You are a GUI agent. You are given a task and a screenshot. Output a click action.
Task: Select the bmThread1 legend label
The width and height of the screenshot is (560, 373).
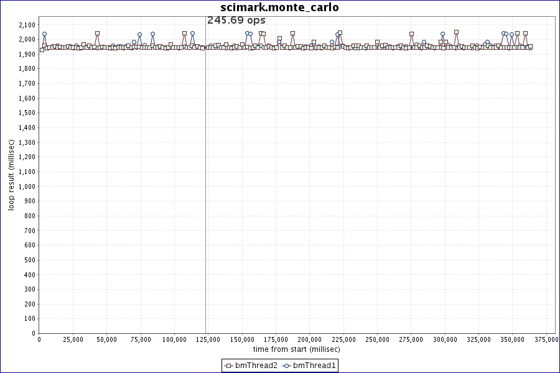(x=314, y=366)
